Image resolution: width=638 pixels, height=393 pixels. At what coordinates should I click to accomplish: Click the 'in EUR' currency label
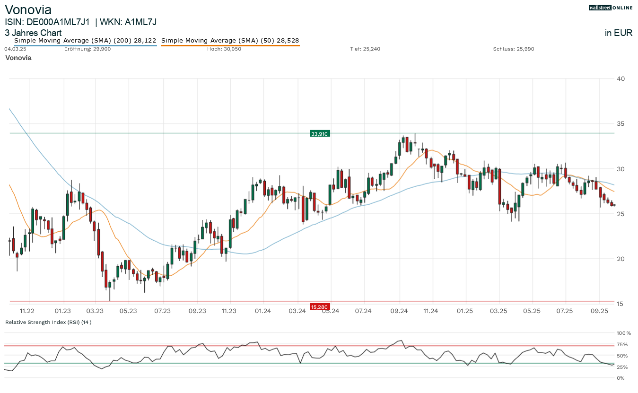619,33
